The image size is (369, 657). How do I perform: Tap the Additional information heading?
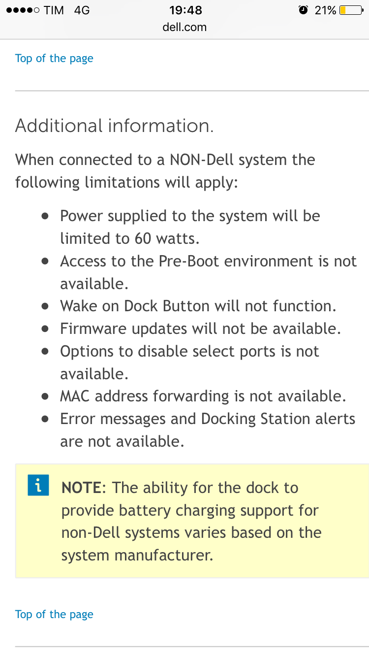pyautogui.click(x=115, y=126)
